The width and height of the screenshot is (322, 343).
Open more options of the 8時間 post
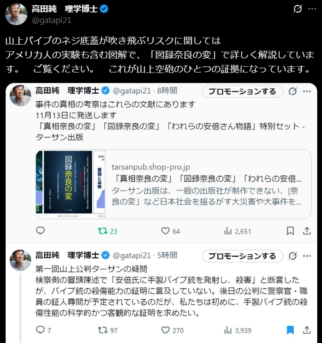point(307,91)
